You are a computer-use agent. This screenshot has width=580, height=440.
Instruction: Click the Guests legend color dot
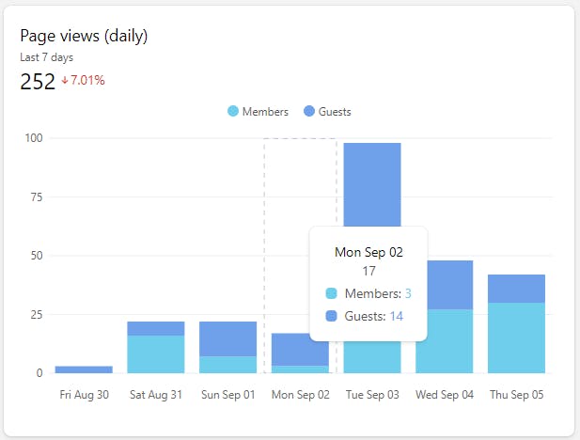coord(309,112)
